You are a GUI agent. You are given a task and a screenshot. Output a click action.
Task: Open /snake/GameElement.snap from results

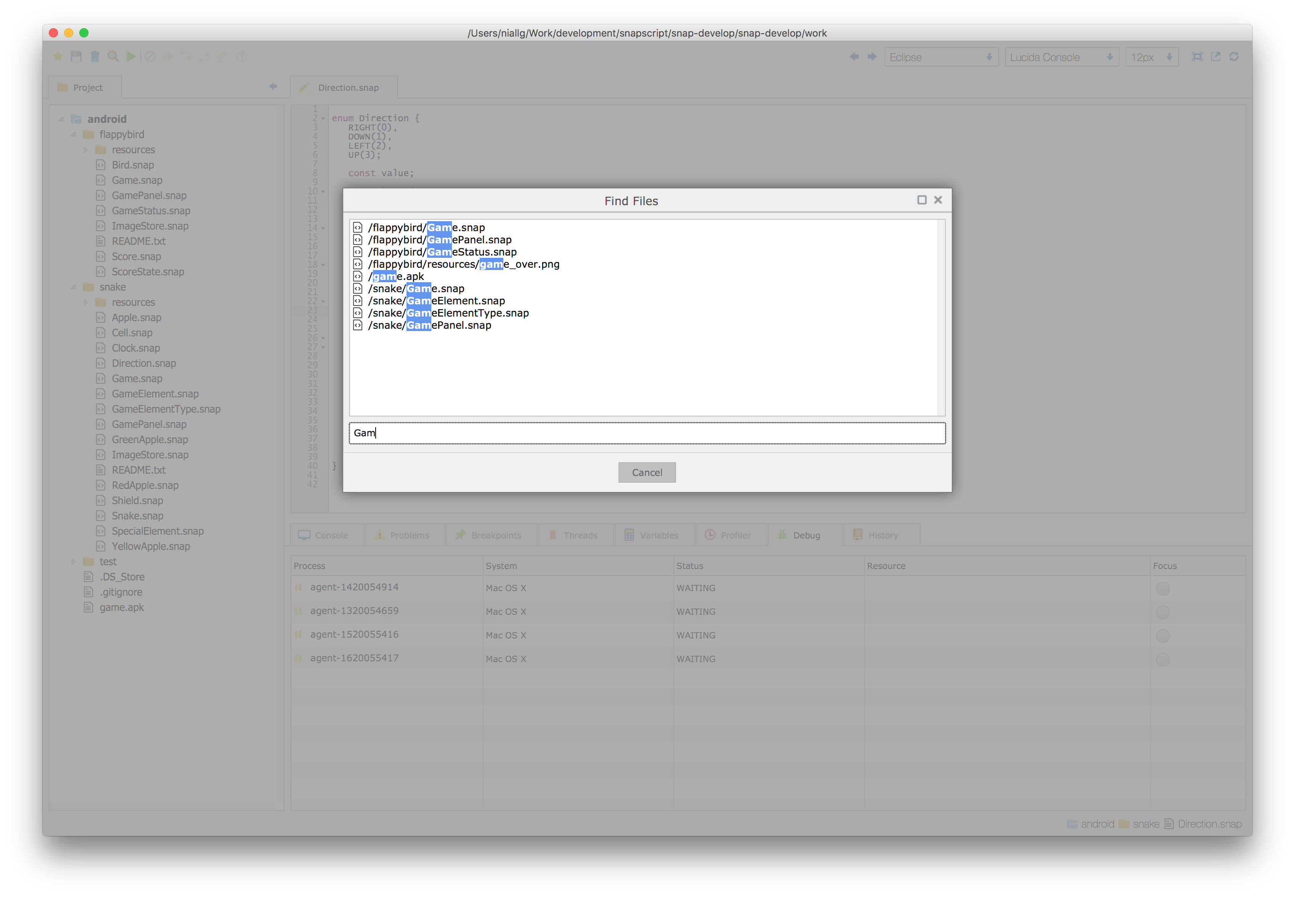[437, 301]
